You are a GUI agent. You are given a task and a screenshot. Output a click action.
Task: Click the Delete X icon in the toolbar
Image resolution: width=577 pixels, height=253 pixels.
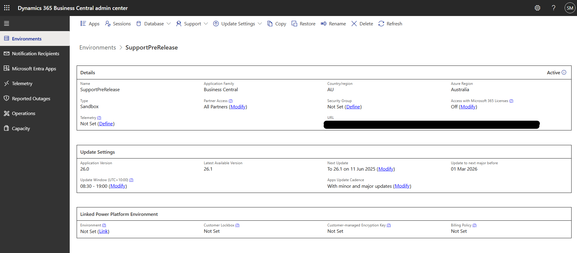pyautogui.click(x=354, y=24)
